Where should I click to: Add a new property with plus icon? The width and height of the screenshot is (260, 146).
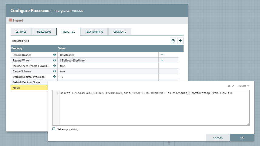coord(180,41)
